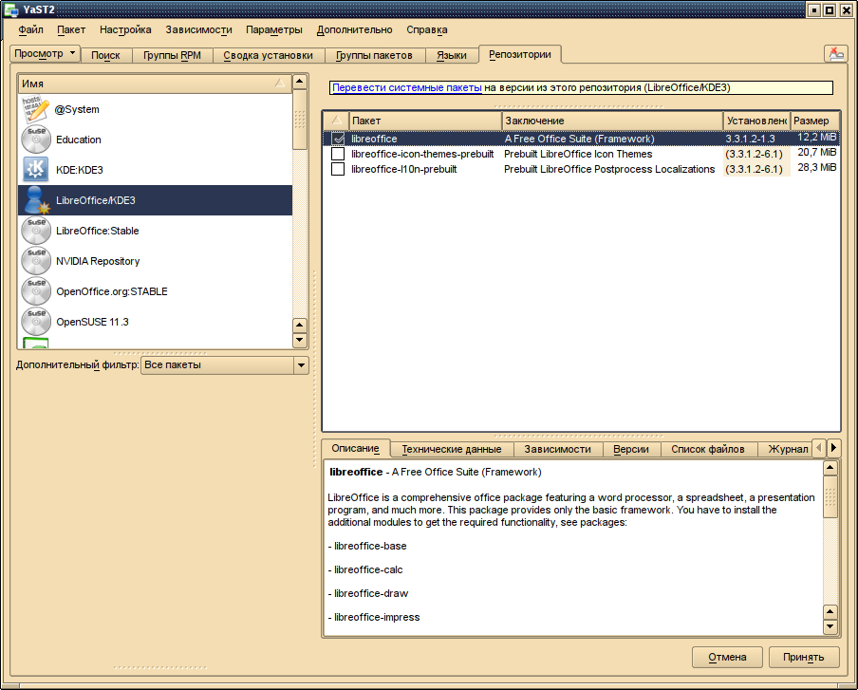
Task: Open the Технические данные tab
Action: pyautogui.click(x=452, y=449)
